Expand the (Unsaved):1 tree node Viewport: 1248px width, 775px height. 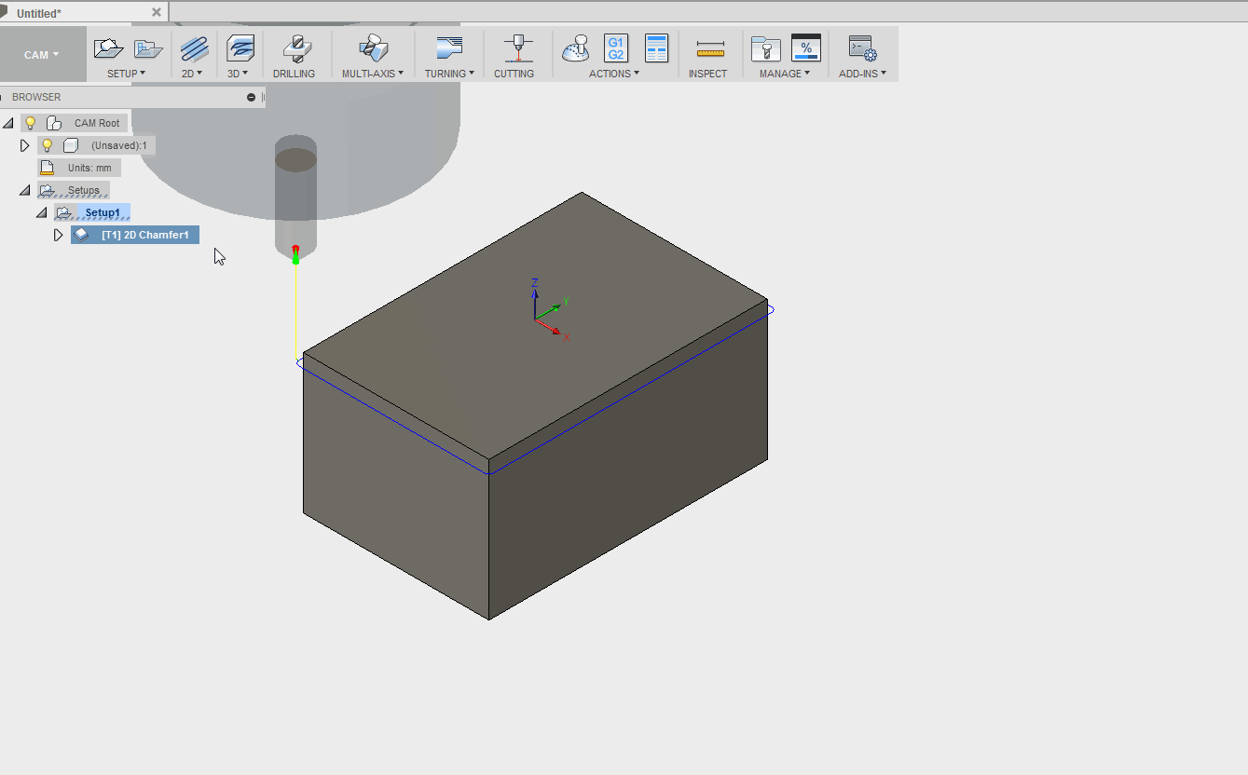[25, 144]
